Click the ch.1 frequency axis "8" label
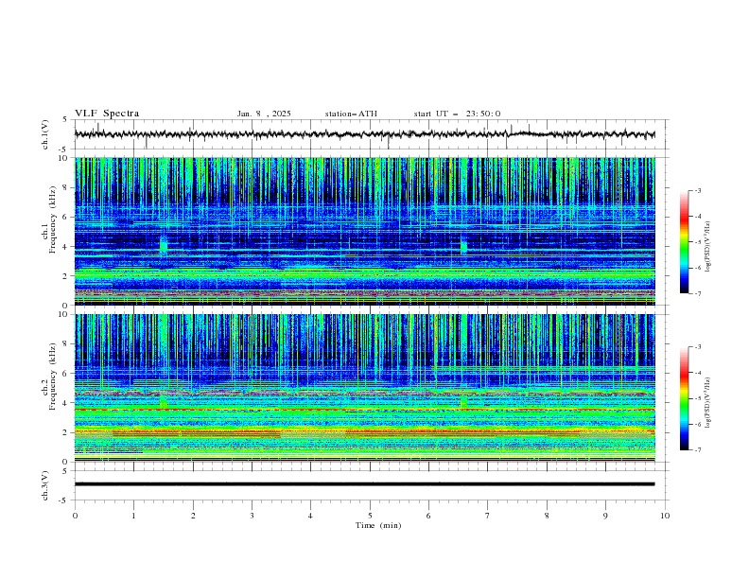 point(65,187)
